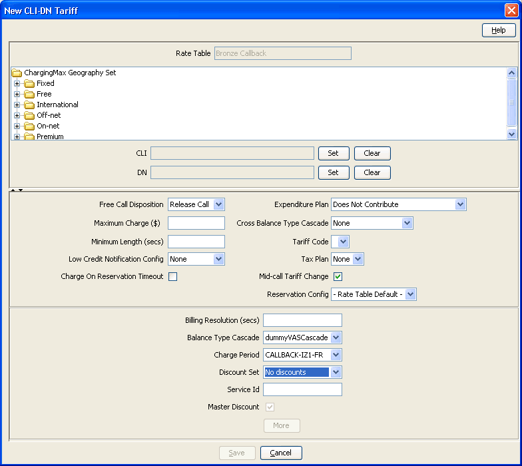Toggle the Master Discount checkbox
Image resolution: width=522 pixels, height=466 pixels.
tap(270, 407)
